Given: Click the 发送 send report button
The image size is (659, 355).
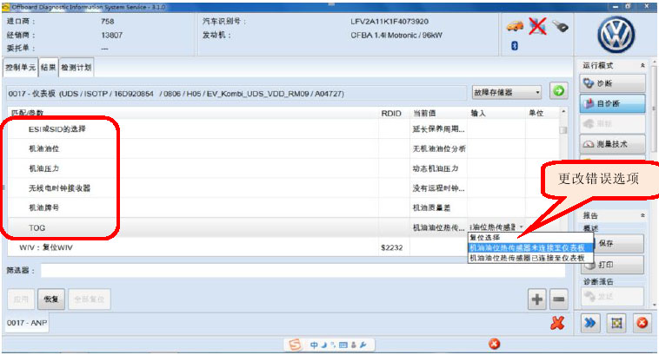Looking at the screenshot, I should coord(612,297).
